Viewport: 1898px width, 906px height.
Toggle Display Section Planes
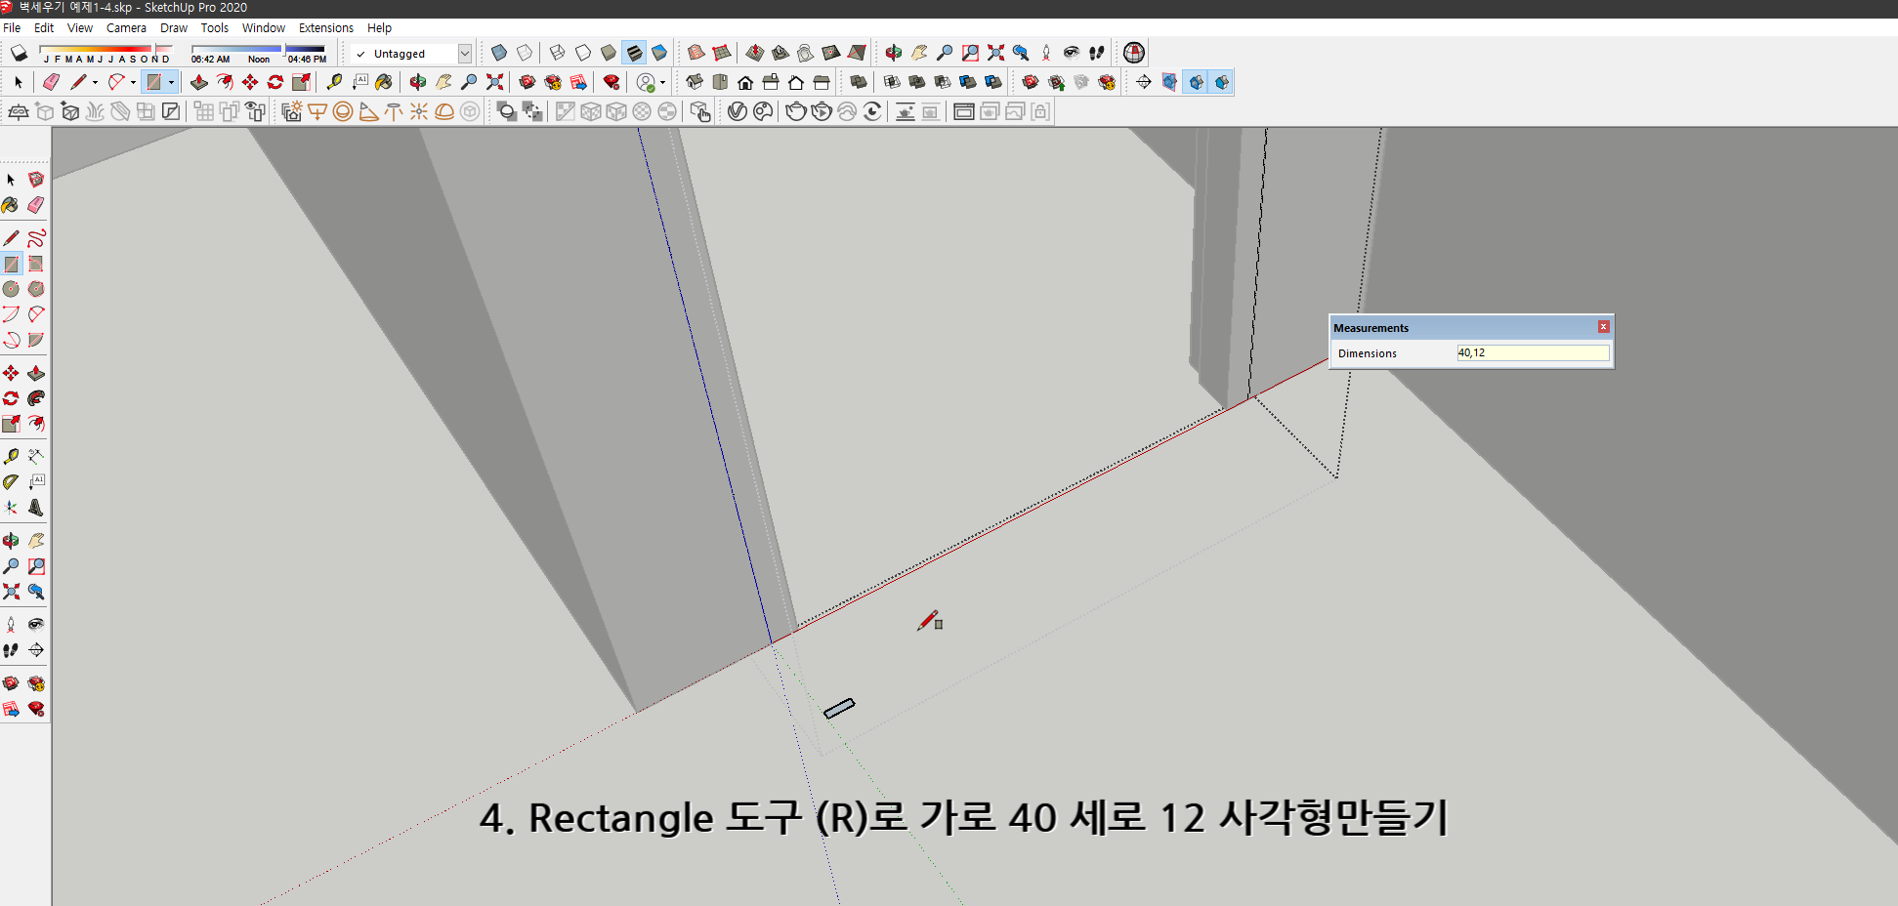pos(1170,82)
